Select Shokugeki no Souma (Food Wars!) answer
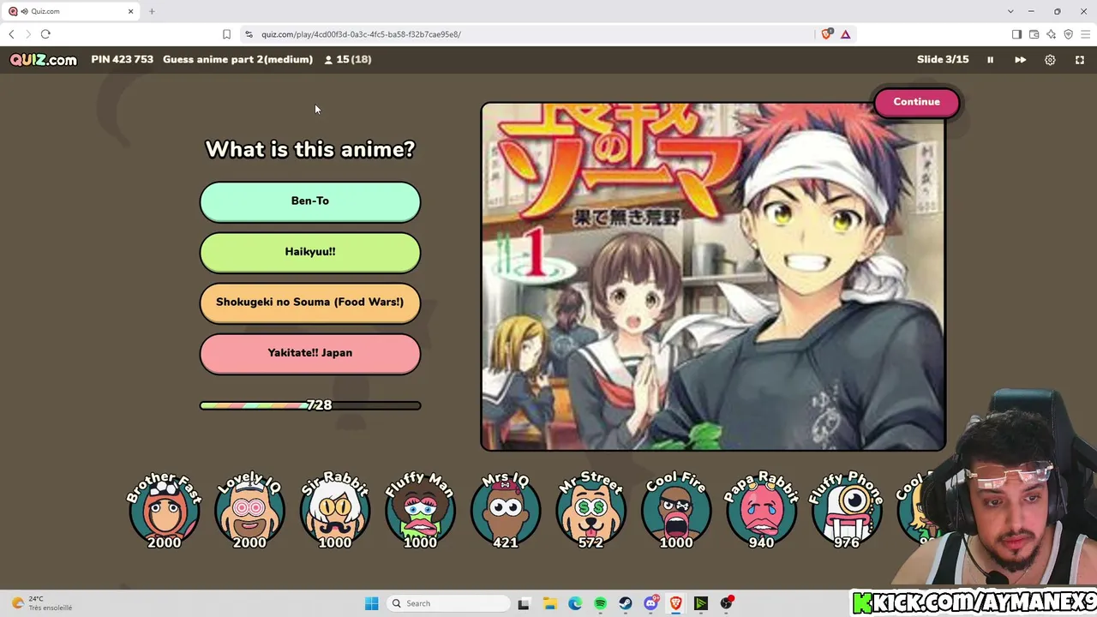The height and width of the screenshot is (617, 1097). [x=310, y=303]
